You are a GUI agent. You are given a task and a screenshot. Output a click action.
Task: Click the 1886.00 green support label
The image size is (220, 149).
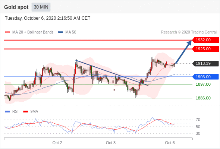[x=203, y=98]
